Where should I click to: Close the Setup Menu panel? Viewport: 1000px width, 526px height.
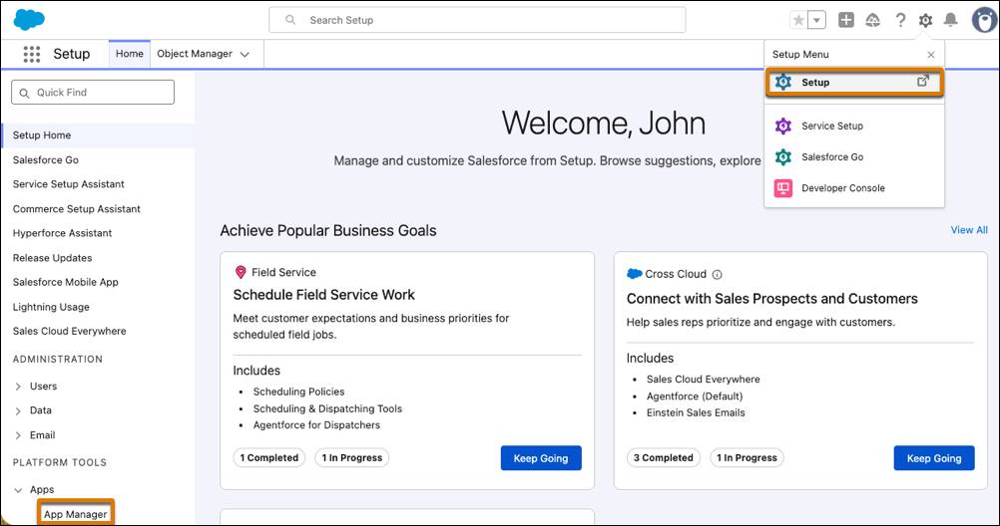point(931,55)
